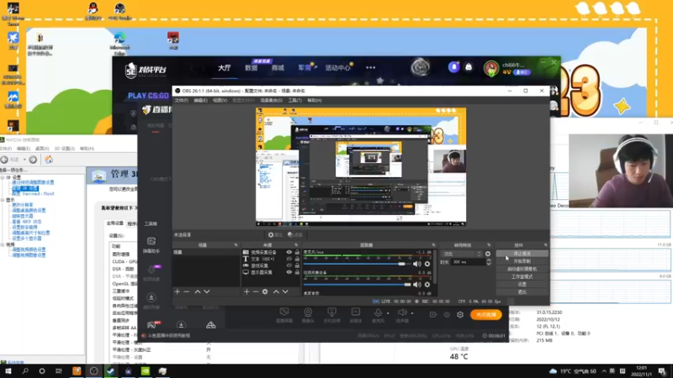Expand microphone options arrow in streaming toolbar
The height and width of the screenshot is (378, 673).
coord(388,313)
